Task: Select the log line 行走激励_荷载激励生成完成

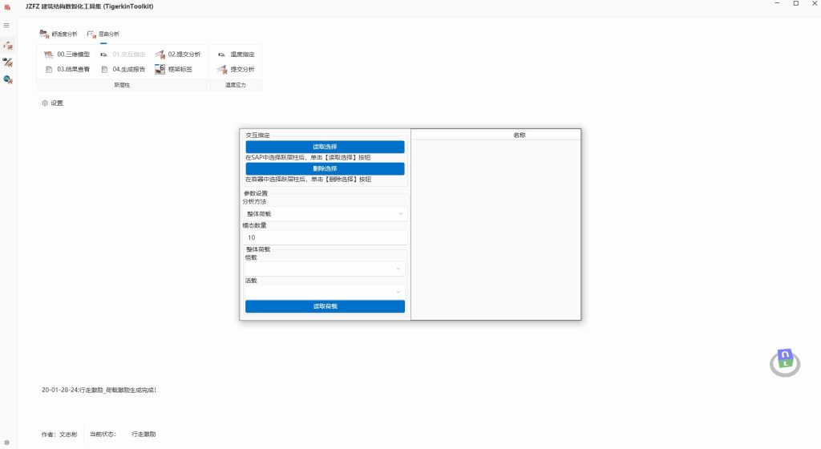Action: 99,390
